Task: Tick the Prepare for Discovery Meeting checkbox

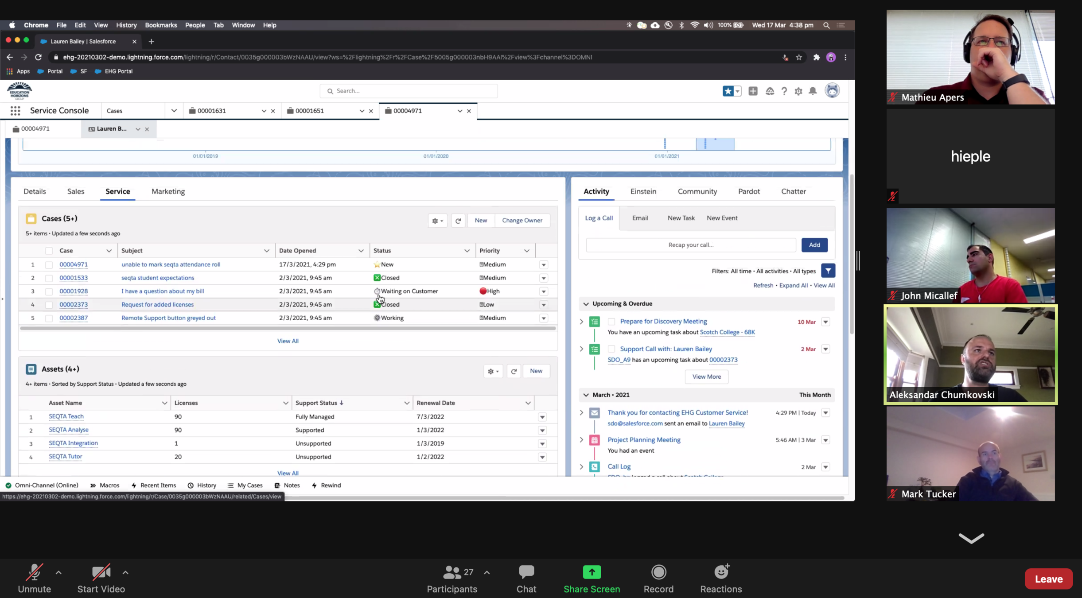Action: pos(611,322)
